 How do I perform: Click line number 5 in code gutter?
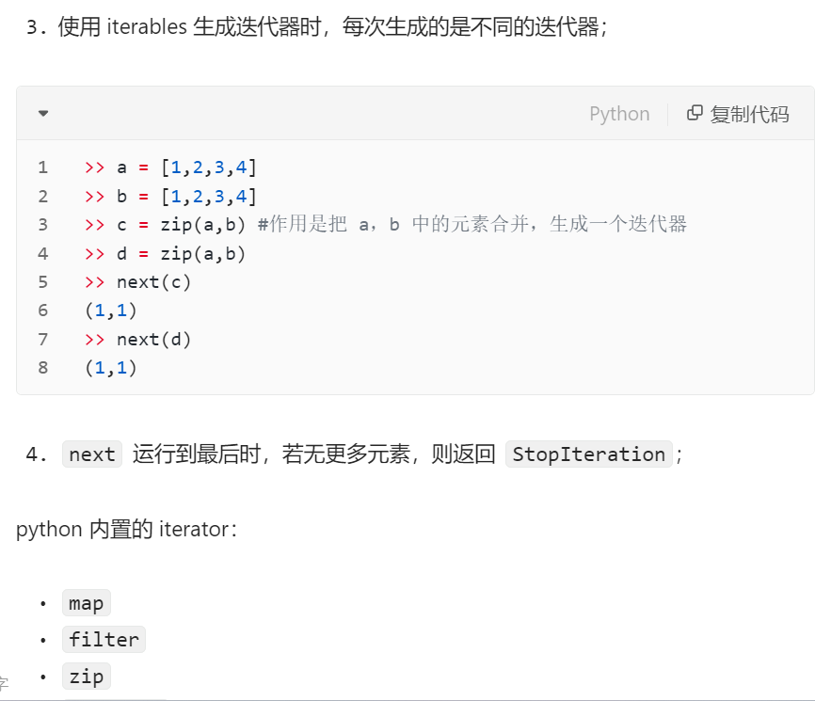[x=42, y=281]
